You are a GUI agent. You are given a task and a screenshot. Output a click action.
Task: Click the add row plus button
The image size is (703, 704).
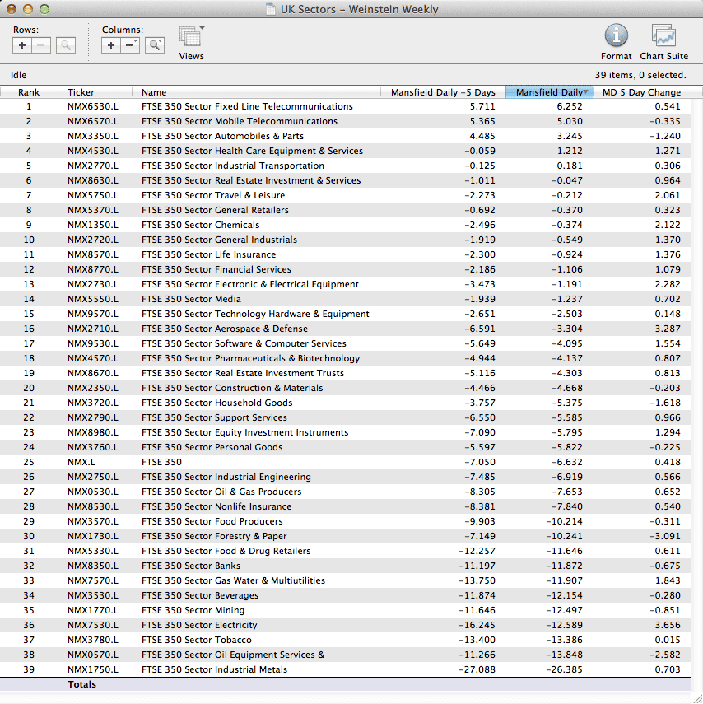click(23, 45)
